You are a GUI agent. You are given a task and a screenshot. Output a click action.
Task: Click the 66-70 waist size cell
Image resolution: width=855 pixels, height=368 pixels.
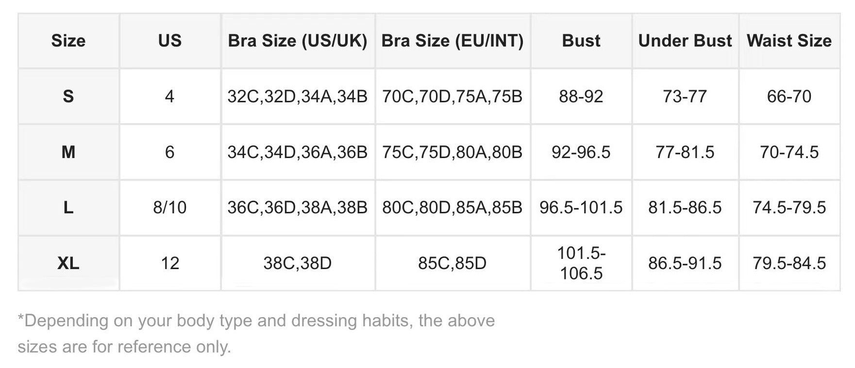click(789, 96)
